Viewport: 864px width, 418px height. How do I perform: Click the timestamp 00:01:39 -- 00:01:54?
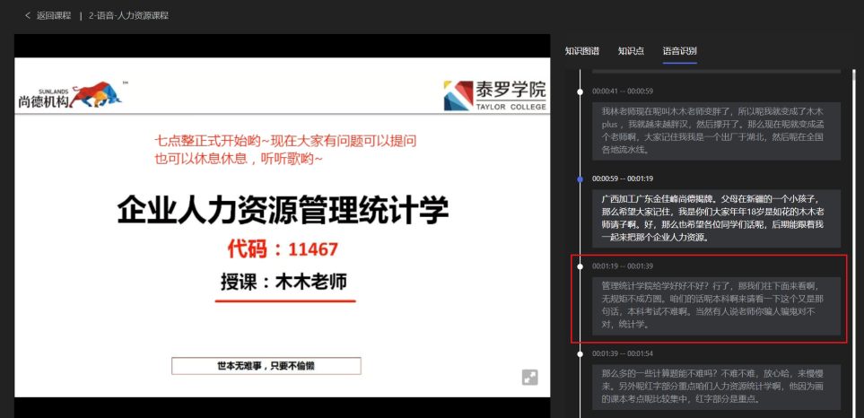(623, 353)
